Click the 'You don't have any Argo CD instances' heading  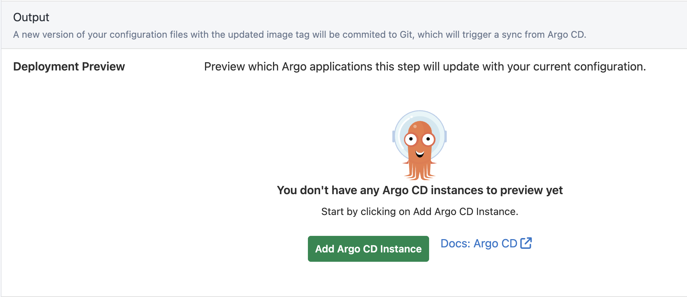[x=420, y=190]
